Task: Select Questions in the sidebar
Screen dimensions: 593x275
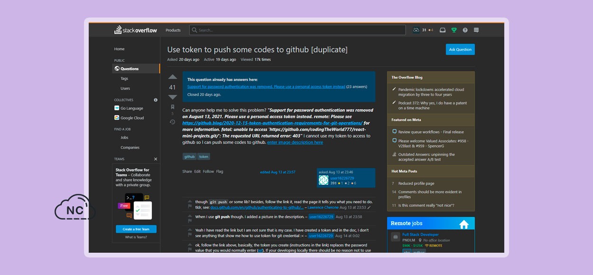Action: point(136,69)
